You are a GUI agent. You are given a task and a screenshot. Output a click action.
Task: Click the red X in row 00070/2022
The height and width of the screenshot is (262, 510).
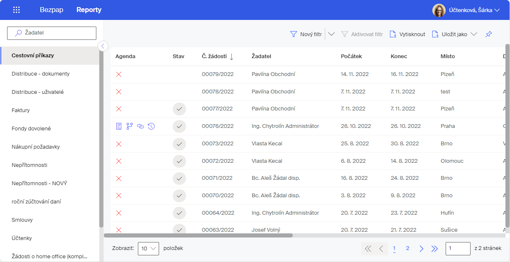[119, 196]
